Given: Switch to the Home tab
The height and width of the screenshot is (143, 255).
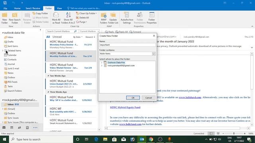Looking at the screenshot, I should tap(17, 8).
